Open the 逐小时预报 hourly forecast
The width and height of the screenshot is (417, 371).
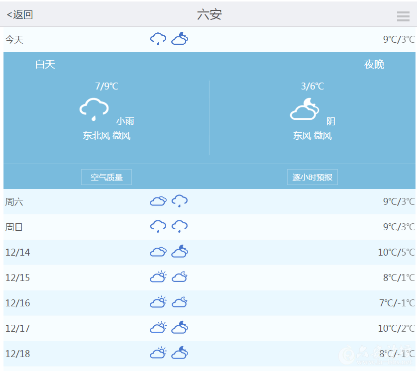pos(312,177)
